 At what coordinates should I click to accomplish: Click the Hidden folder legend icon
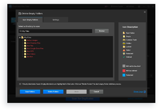click(124, 43)
